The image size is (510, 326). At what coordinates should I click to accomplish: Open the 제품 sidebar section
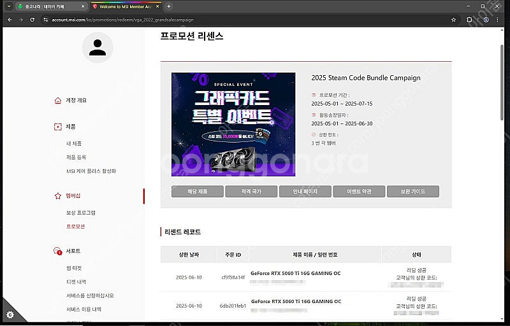71,127
